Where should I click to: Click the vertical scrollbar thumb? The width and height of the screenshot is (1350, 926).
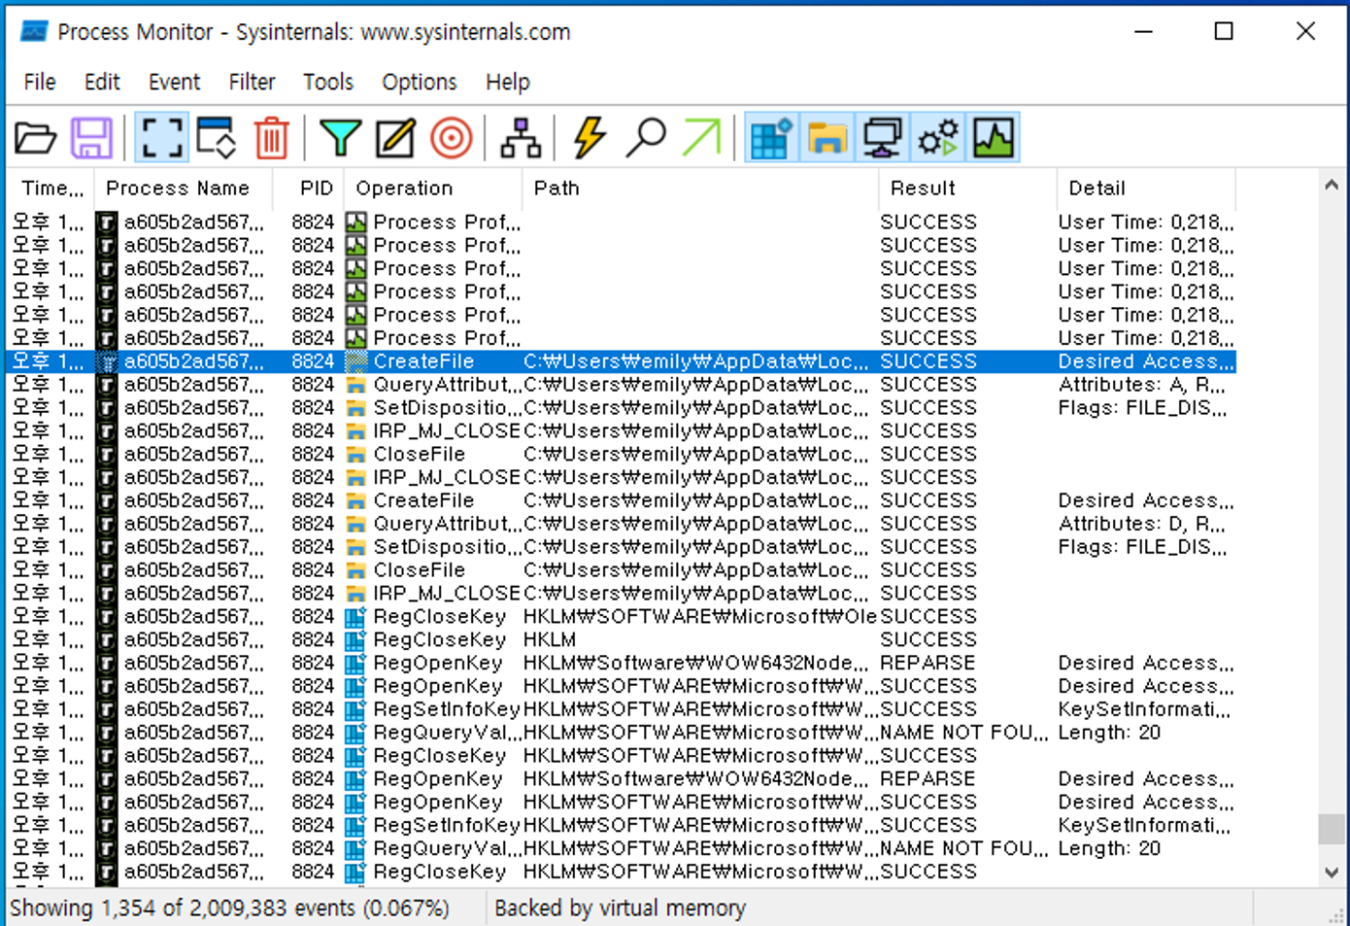coord(1332,829)
